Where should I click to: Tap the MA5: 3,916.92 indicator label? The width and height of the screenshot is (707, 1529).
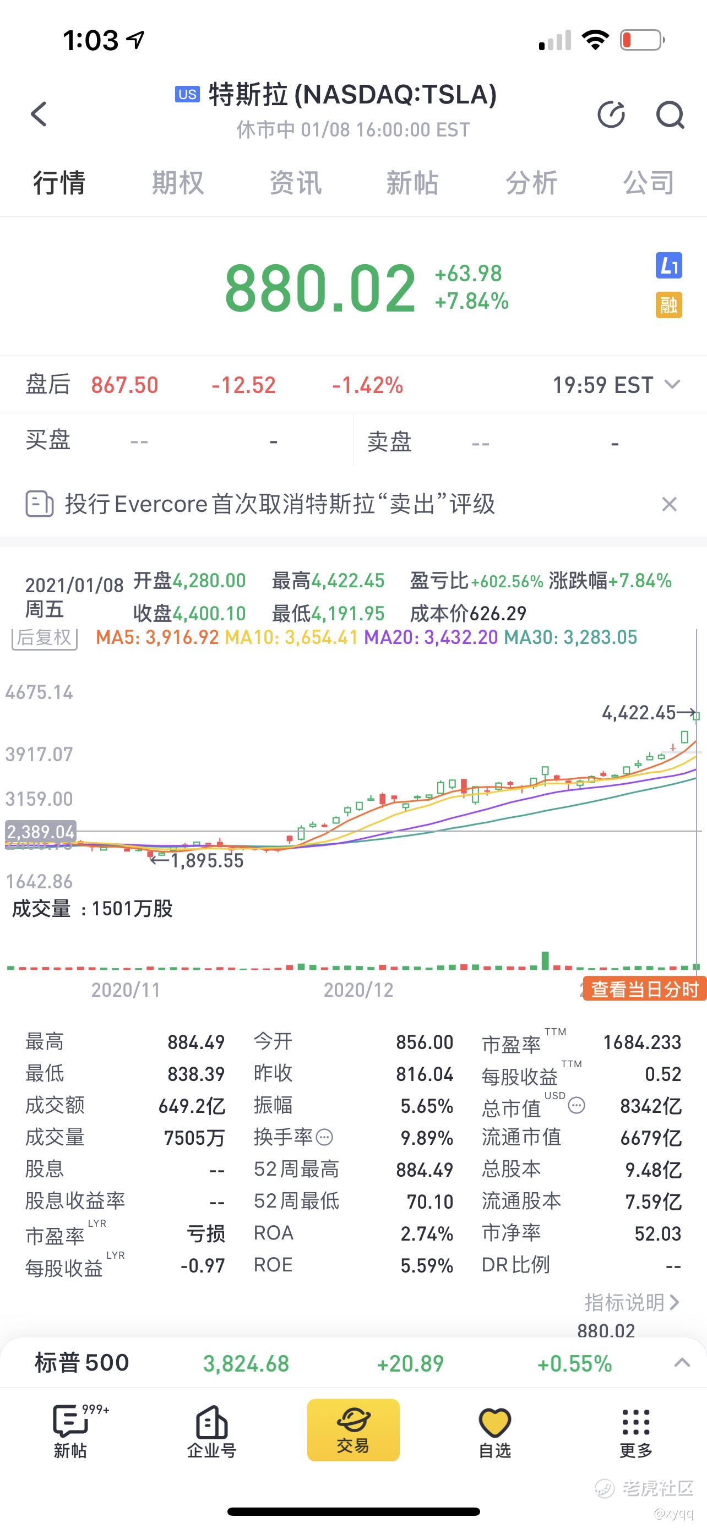157,637
